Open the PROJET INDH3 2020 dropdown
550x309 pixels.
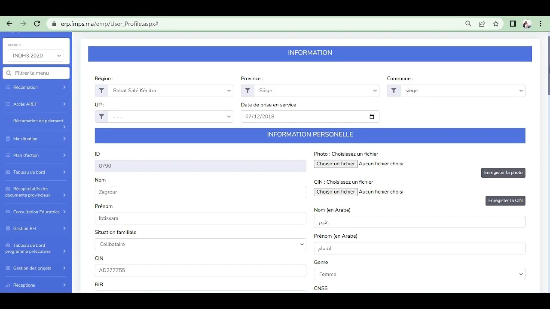36,55
